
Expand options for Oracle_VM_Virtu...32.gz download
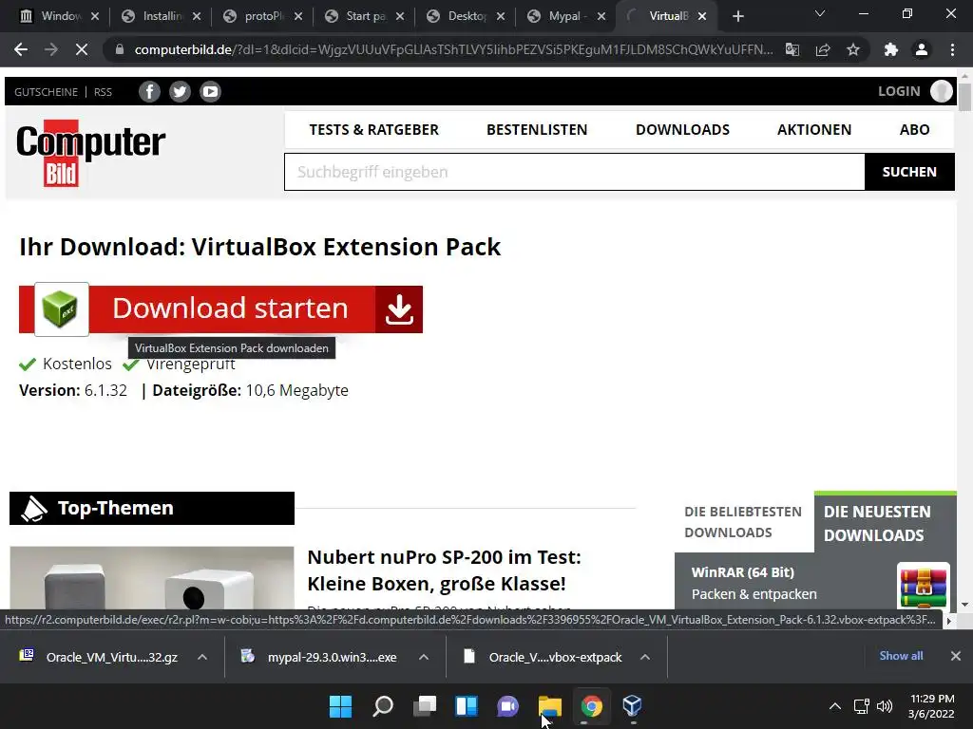[x=202, y=657]
